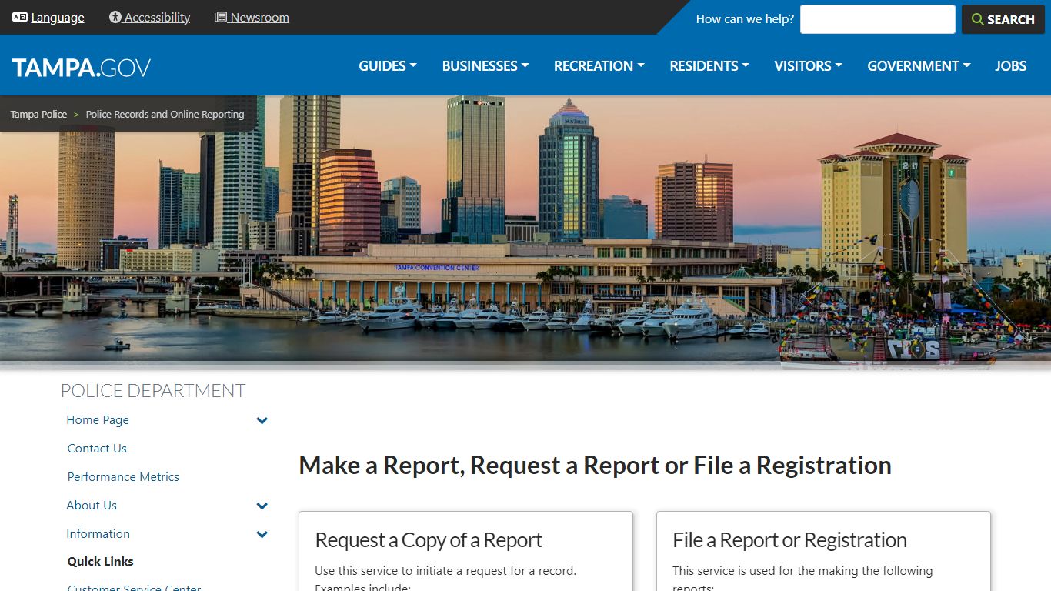Open the Newsroom link
This screenshot has height=591, width=1051.
[x=260, y=18]
